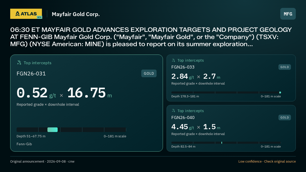This screenshot has width=306, height=172.
Task: Click the drill icon in FGN26-040 card
Action: [x=173, y=111]
